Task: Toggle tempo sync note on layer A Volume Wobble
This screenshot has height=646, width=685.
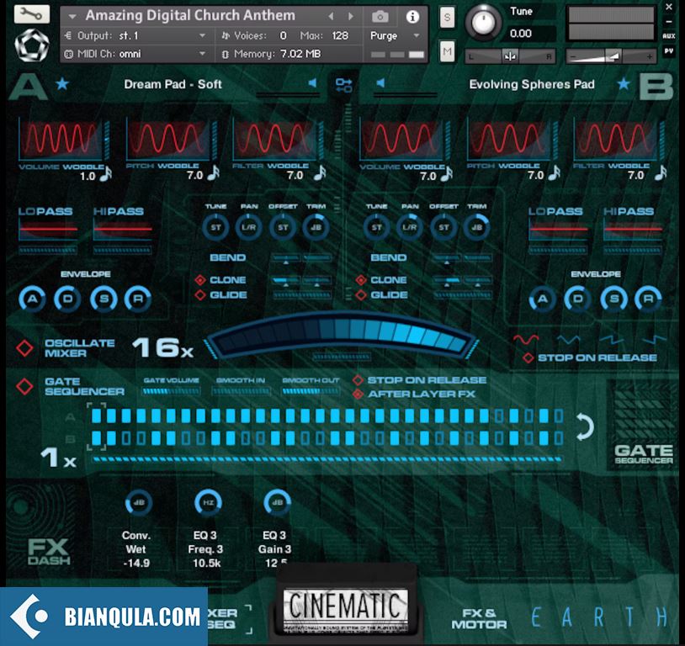Action: click(x=106, y=174)
